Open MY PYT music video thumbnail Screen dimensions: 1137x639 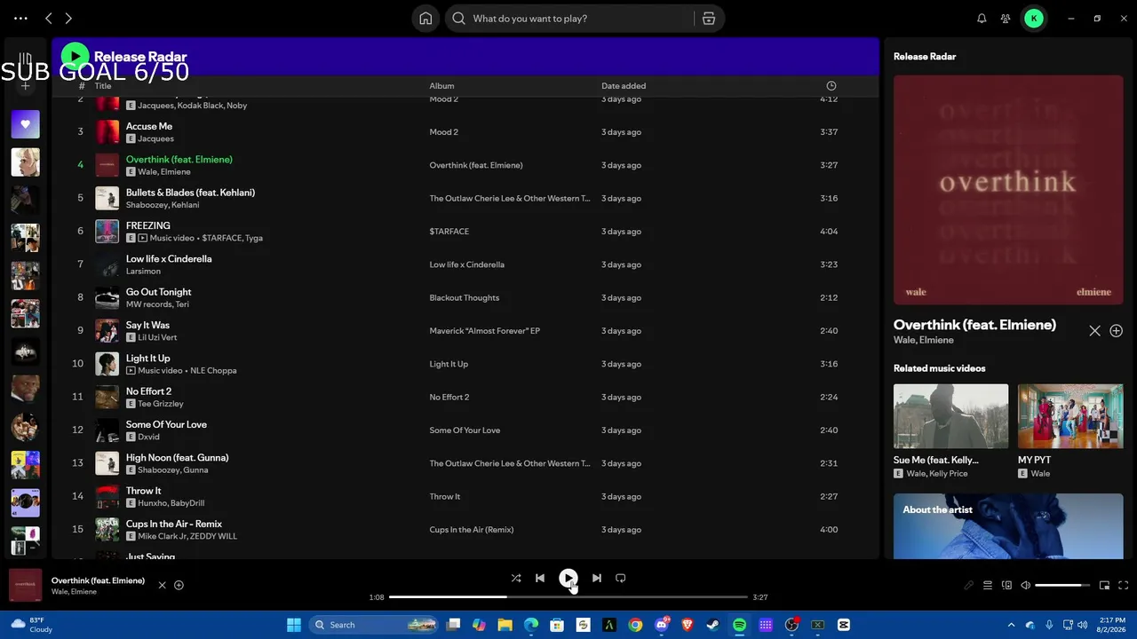(1070, 416)
